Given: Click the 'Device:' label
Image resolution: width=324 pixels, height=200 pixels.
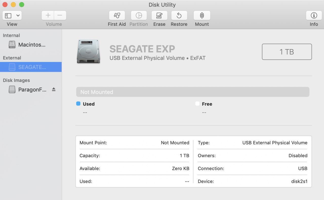Looking at the screenshot, I should tap(206, 181).
